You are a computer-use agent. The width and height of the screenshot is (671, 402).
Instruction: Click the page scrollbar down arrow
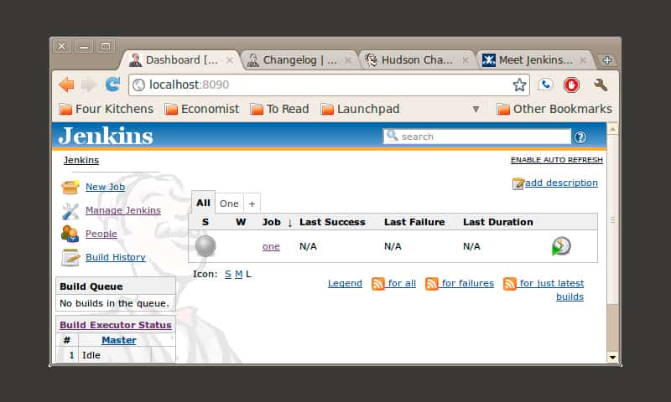[612, 357]
